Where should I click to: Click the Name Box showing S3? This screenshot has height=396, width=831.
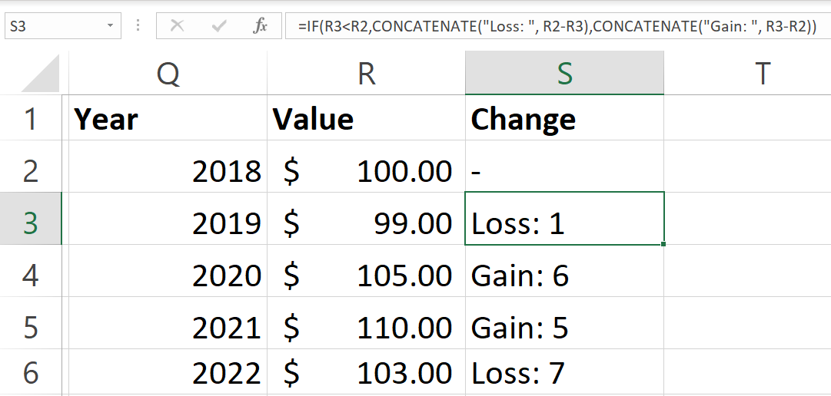pos(63,25)
